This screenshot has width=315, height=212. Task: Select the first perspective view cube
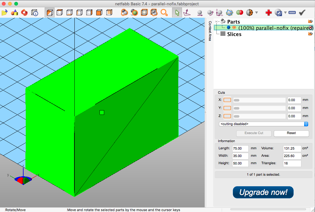tap(50, 12)
